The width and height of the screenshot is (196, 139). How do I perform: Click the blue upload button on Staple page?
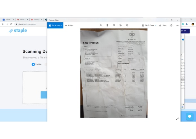[x=44, y=95]
